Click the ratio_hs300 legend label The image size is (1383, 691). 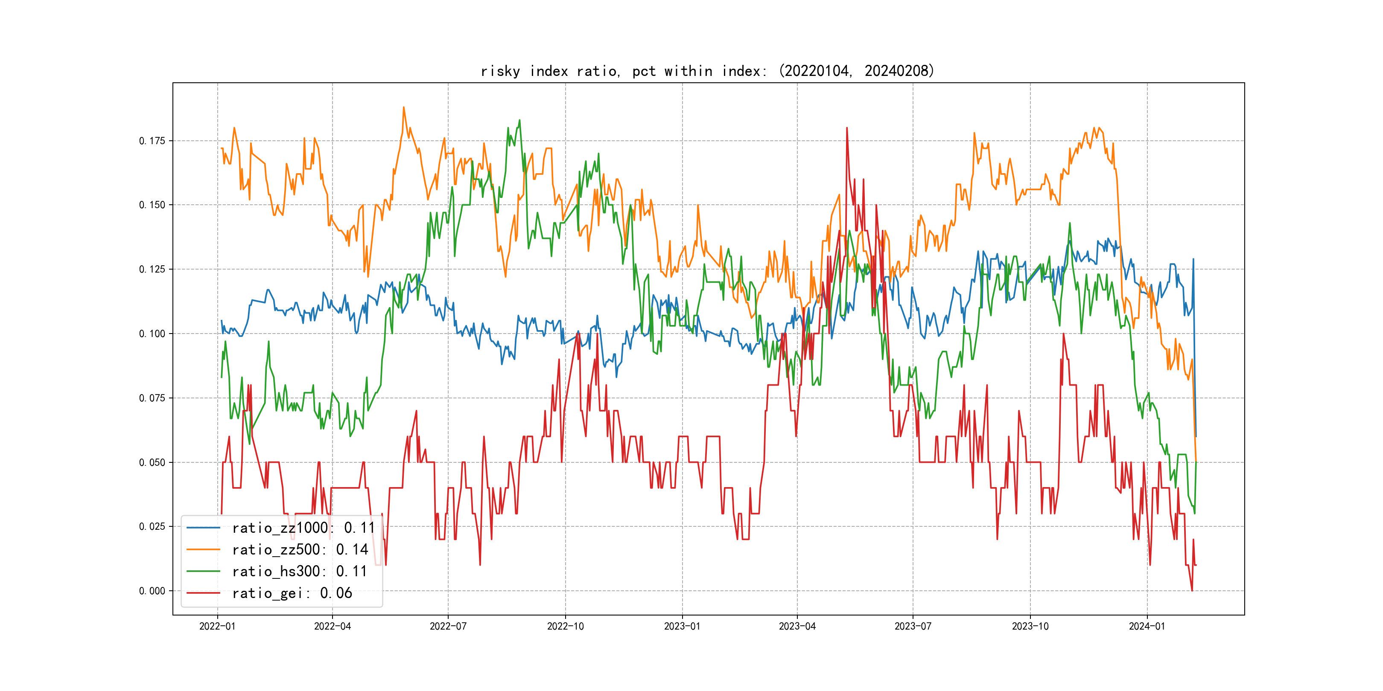point(299,572)
